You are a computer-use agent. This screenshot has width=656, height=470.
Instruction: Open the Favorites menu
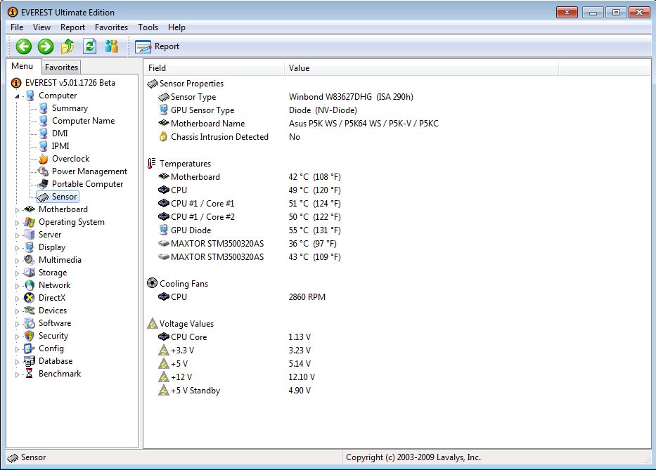pos(111,27)
